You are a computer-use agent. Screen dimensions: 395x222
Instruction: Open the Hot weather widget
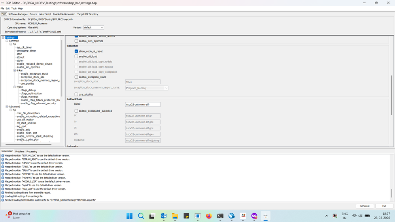(18, 215)
